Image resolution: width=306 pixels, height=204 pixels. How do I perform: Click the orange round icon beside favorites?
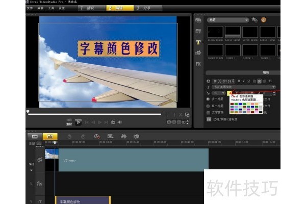(264, 20)
